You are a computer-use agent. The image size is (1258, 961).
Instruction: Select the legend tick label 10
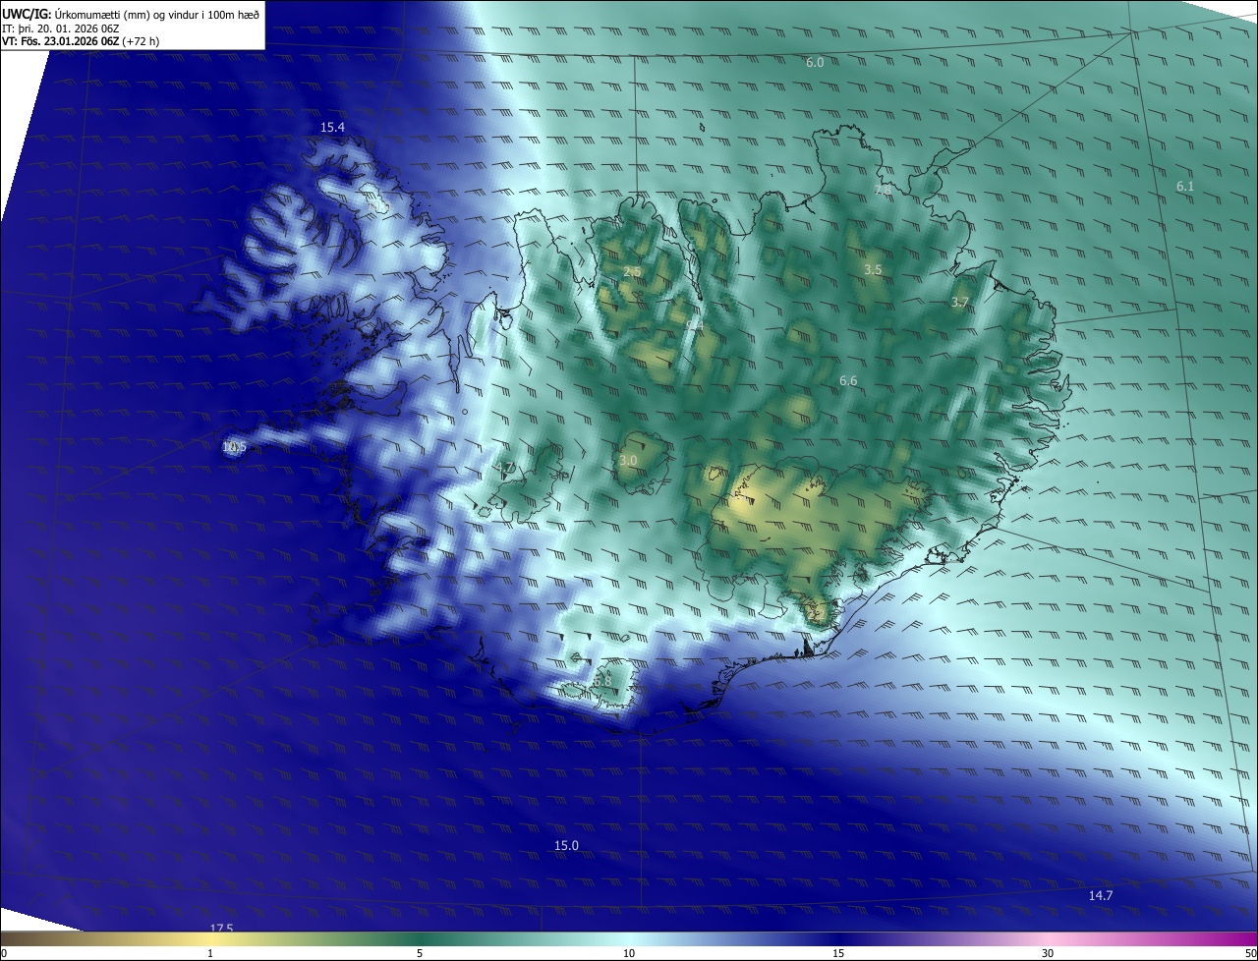tap(629, 954)
